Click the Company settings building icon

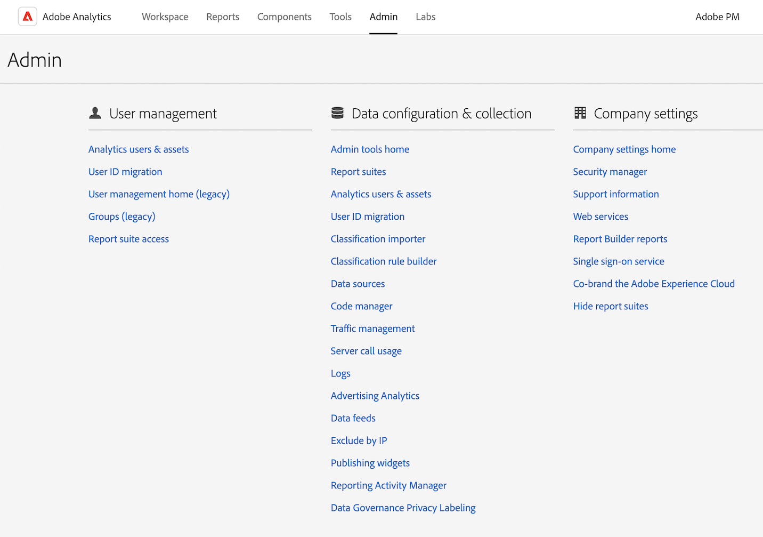pos(580,113)
